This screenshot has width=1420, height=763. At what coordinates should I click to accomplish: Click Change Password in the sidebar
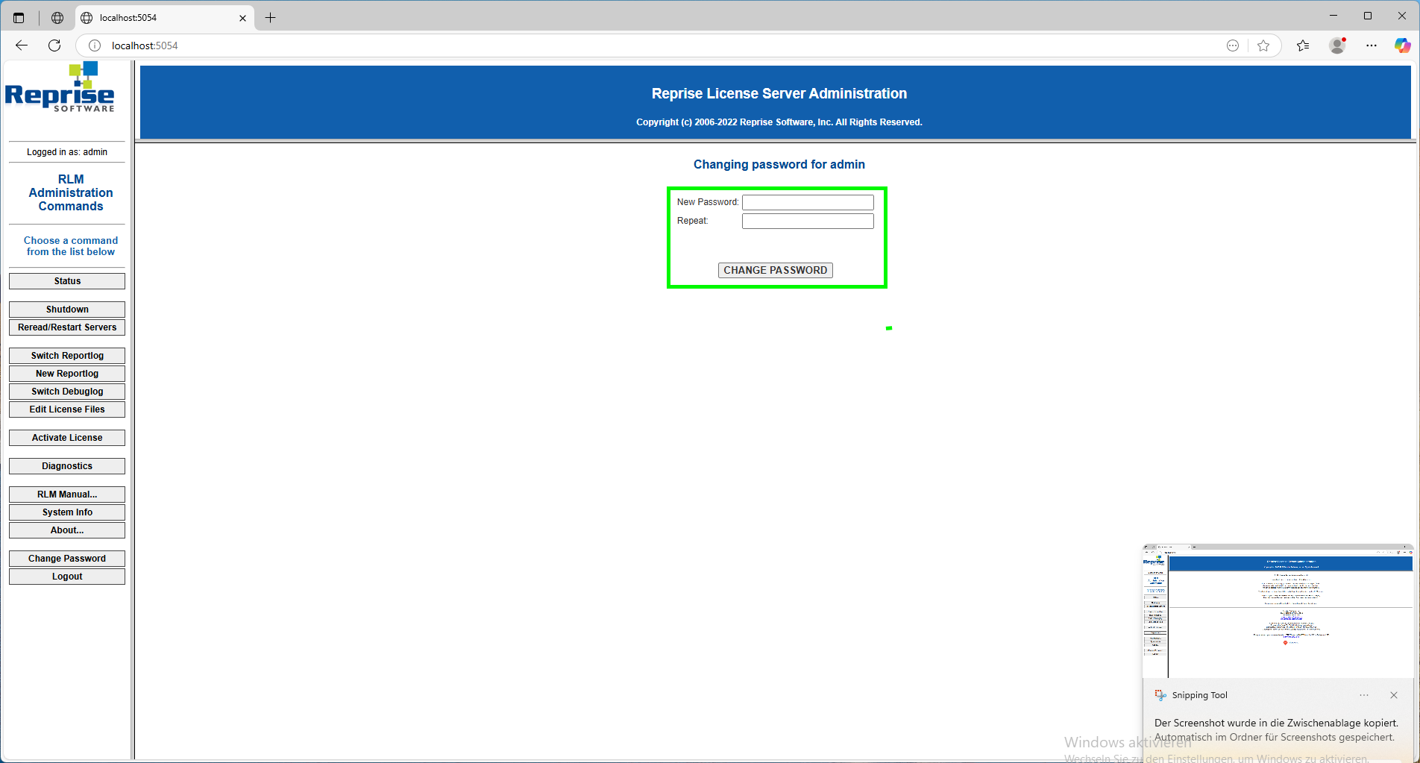coord(67,559)
